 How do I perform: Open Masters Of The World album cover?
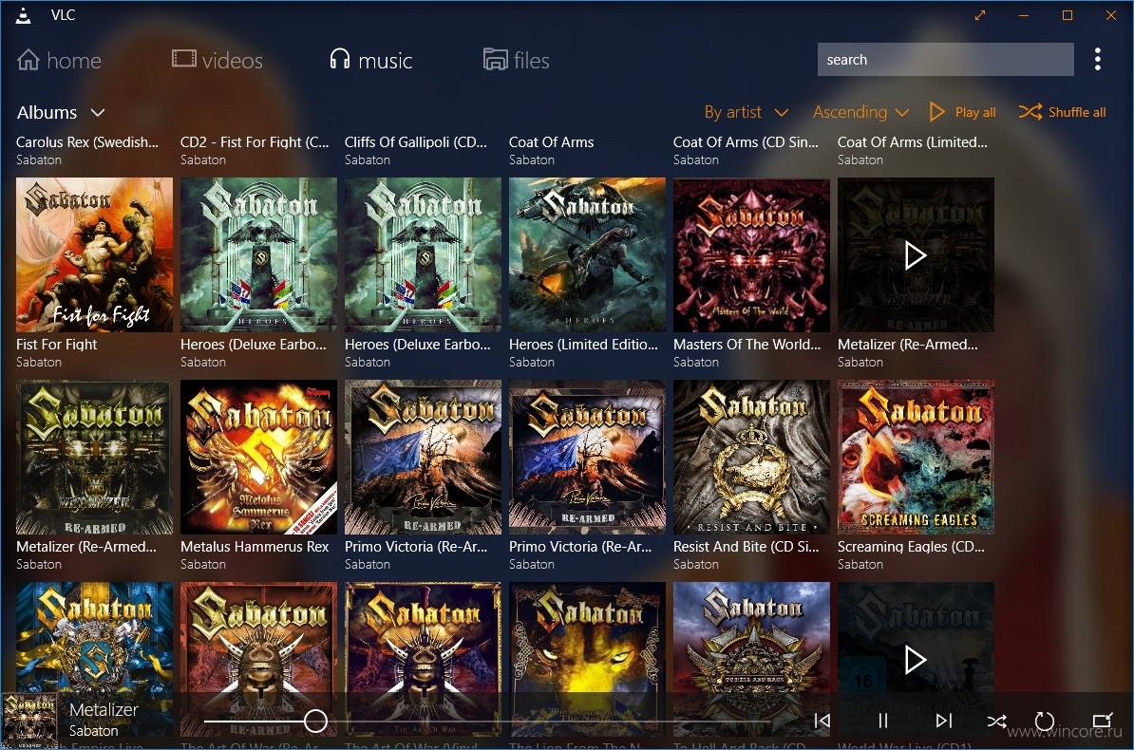click(x=751, y=254)
